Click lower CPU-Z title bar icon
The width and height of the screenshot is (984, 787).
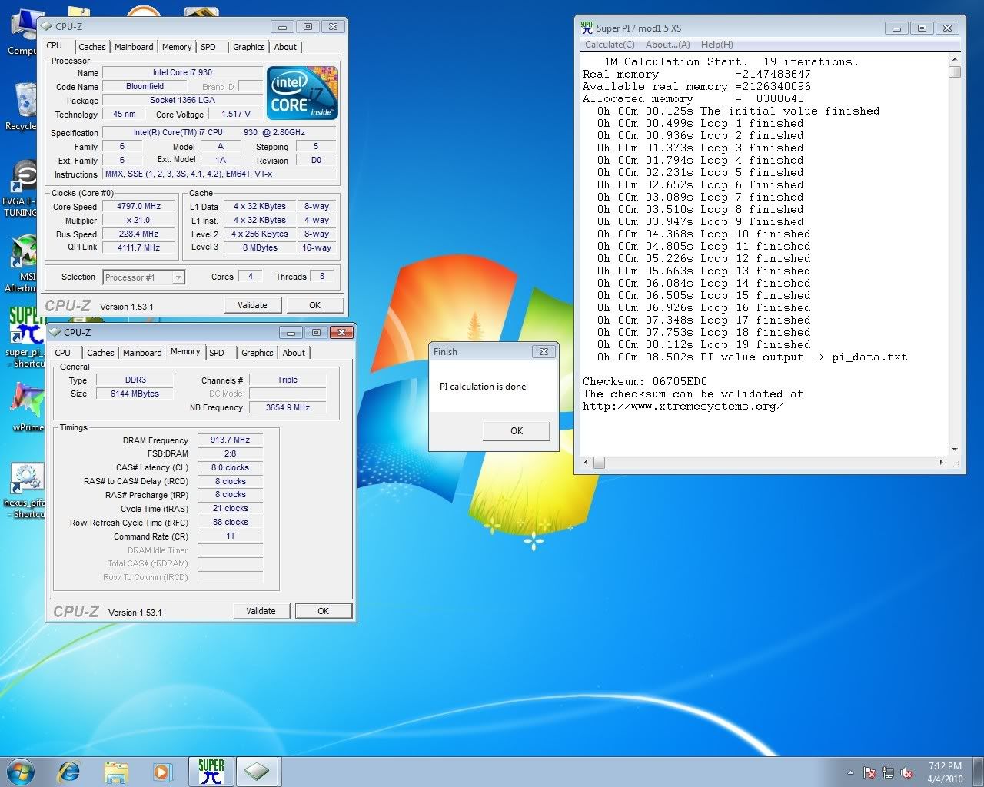[x=55, y=332]
